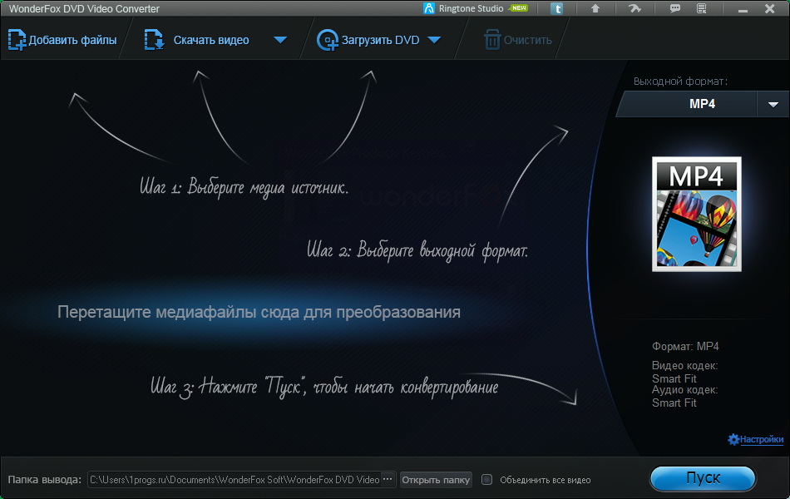Toggle the Объединить все видео checkbox

tap(486, 479)
